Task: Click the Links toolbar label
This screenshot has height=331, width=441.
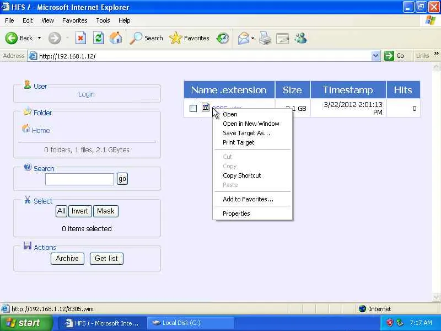Action: (422, 56)
